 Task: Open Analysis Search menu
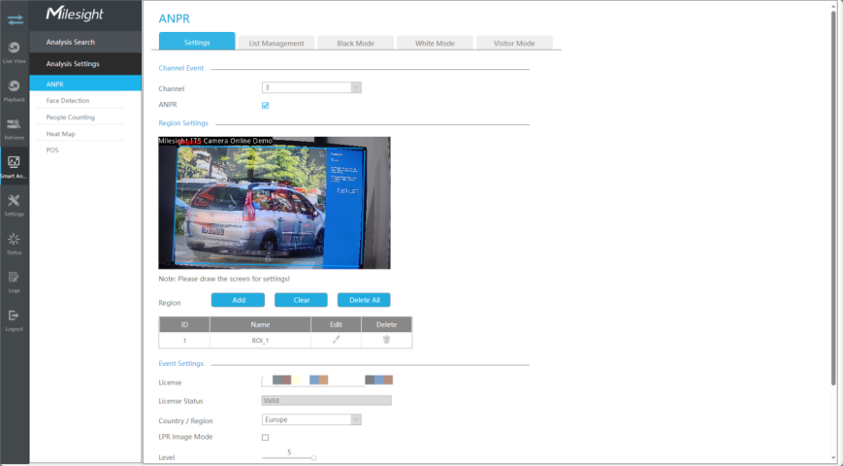pos(85,42)
